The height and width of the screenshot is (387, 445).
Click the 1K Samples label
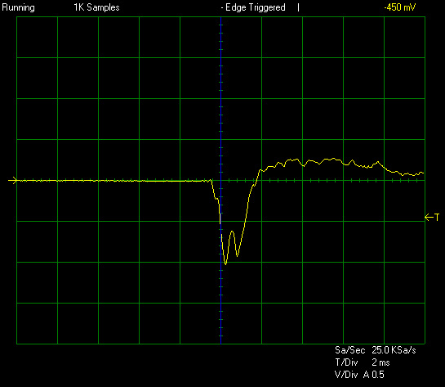[96, 7]
